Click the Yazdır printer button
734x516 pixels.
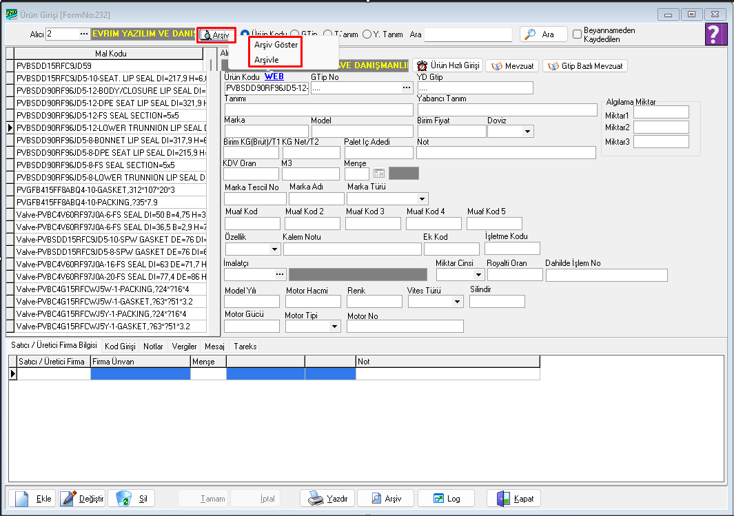point(327,498)
